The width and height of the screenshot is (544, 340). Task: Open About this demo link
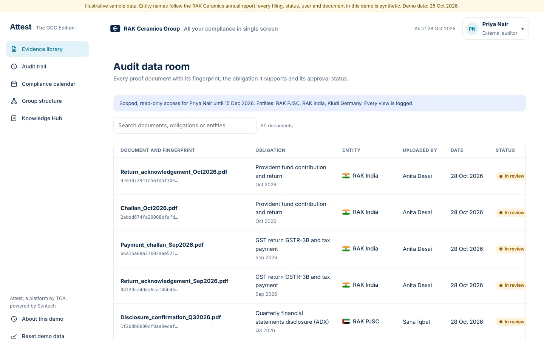coord(48,319)
